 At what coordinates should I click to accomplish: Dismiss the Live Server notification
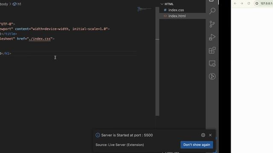(210, 135)
